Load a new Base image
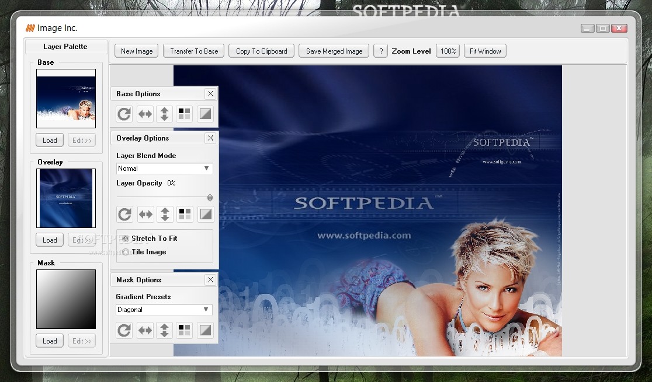 tap(50, 141)
